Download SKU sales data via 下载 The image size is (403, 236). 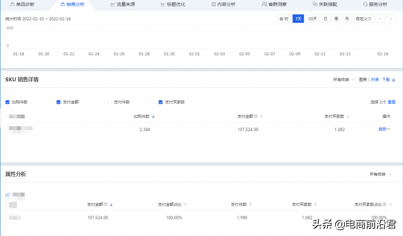click(x=386, y=80)
